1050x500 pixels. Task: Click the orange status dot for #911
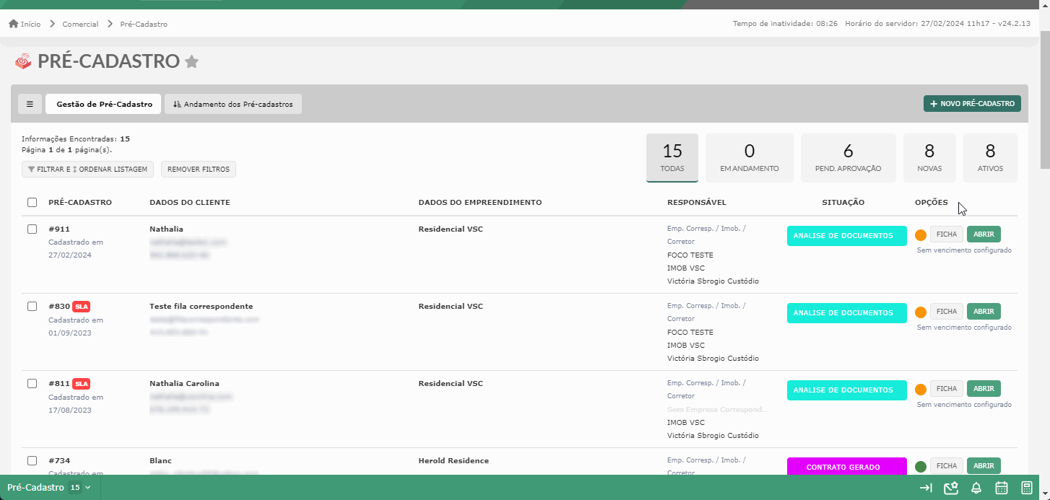pyautogui.click(x=921, y=235)
